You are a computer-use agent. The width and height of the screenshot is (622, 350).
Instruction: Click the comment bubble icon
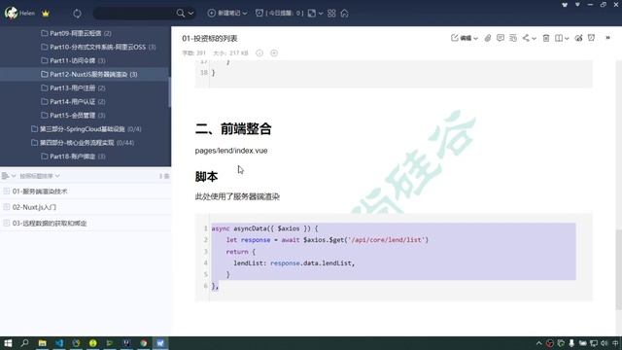click(501, 38)
